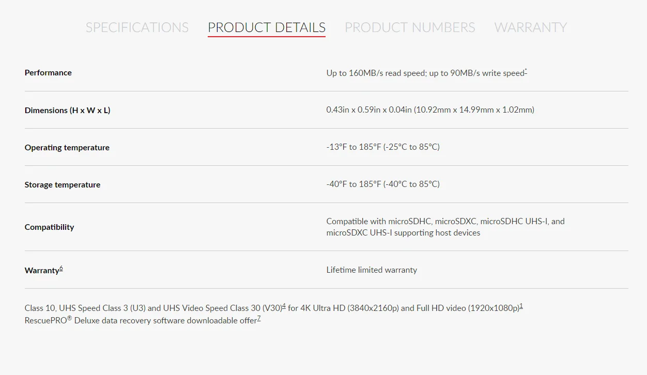The width and height of the screenshot is (647, 375).
Task: Select the -40°F to 185°F storage range text
Action: click(x=383, y=184)
